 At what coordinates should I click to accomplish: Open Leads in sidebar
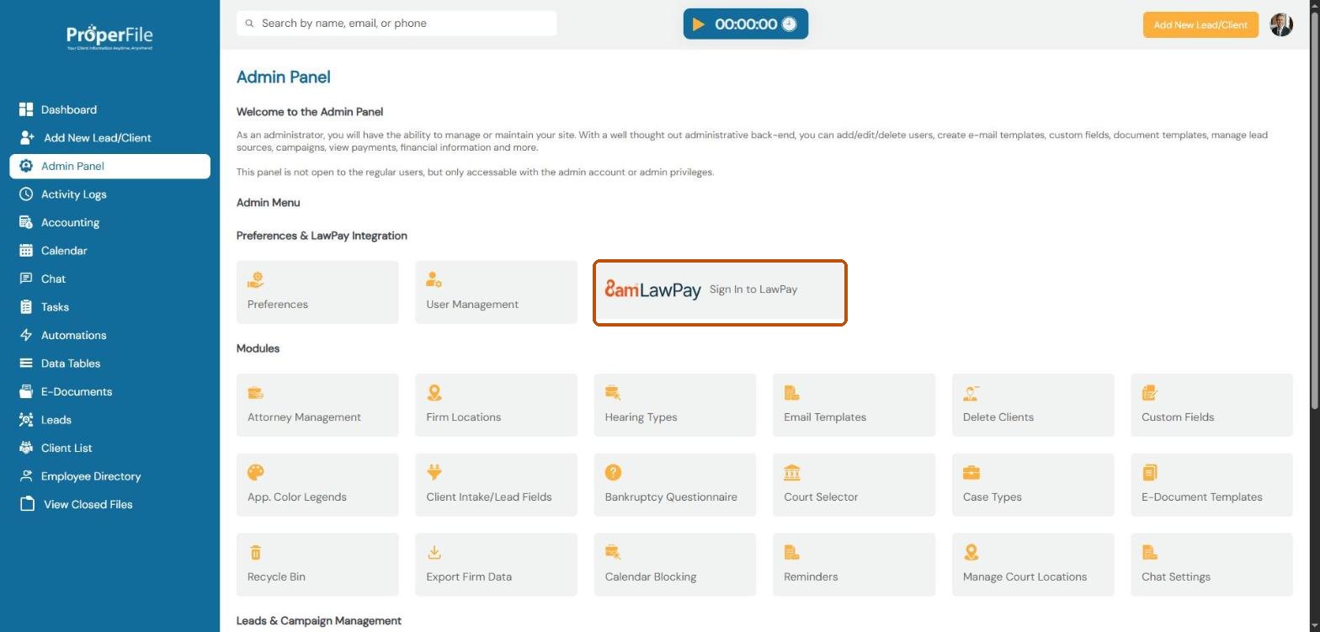[x=109, y=420]
